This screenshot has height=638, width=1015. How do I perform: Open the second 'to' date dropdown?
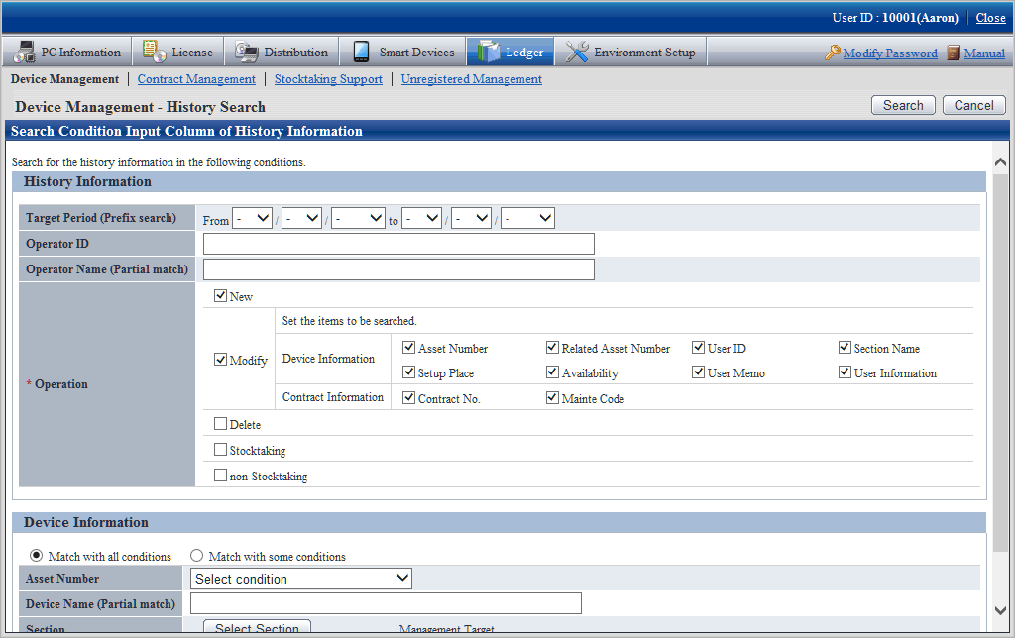(471, 218)
